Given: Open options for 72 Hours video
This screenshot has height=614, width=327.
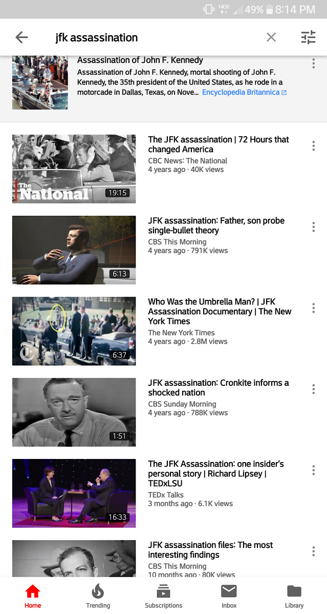Looking at the screenshot, I should 313,146.
